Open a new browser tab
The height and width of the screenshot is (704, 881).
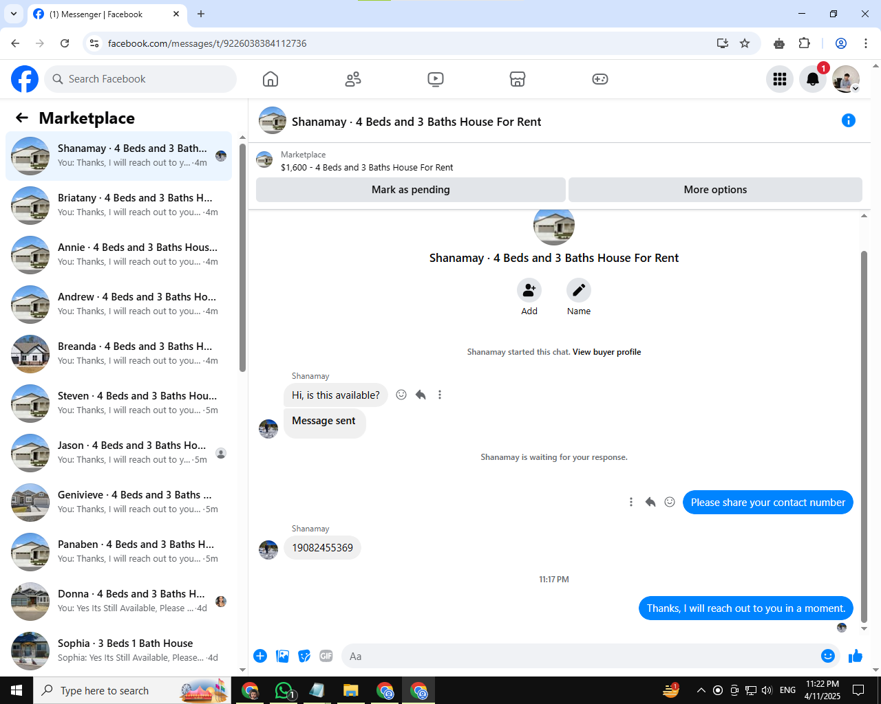click(x=201, y=14)
